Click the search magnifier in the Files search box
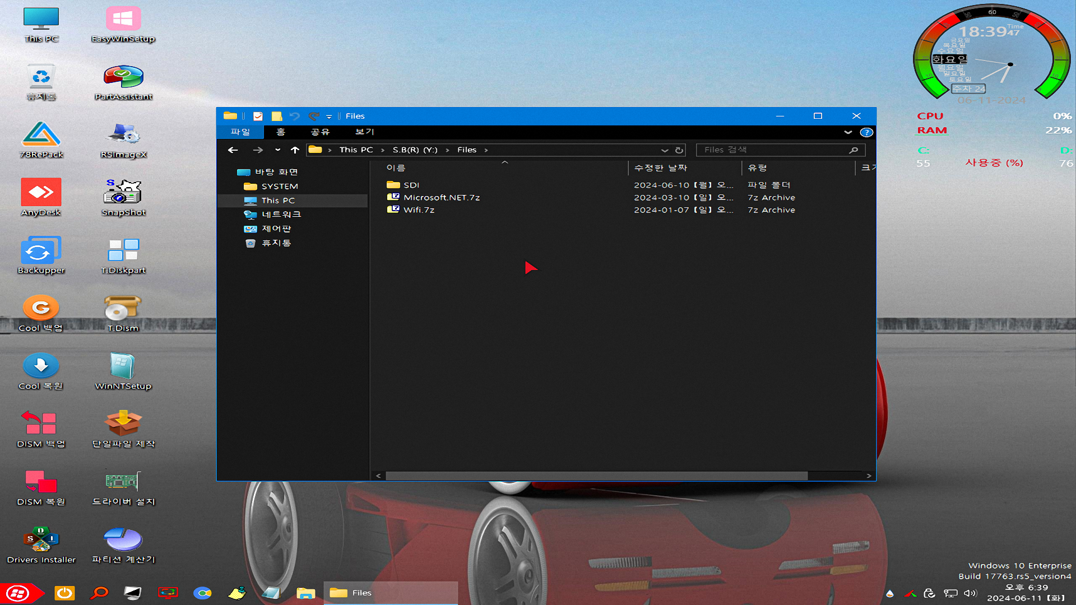This screenshot has height=605, width=1076. [x=854, y=150]
